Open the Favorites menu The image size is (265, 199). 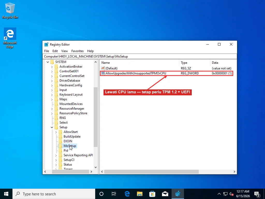click(x=77, y=51)
